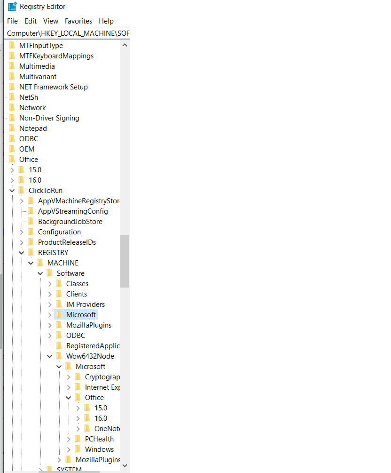This screenshot has width=391, height=473.
Task: Open the Edit menu
Action: [x=31, y=21]
